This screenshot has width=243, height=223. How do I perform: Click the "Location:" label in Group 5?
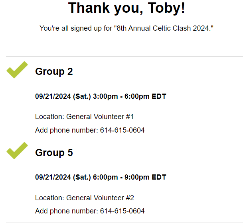(x=49, y=198)
